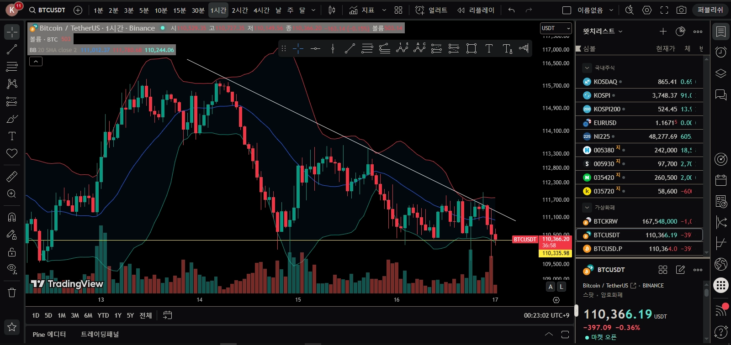Create an alert with 얼러트 button

431,10
